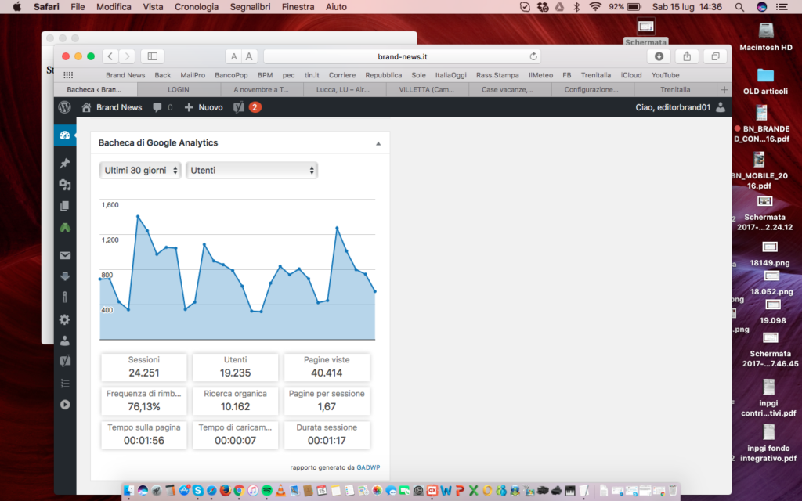
Task: Click the Pages icon in sidebar
Action: pos(64,206)
